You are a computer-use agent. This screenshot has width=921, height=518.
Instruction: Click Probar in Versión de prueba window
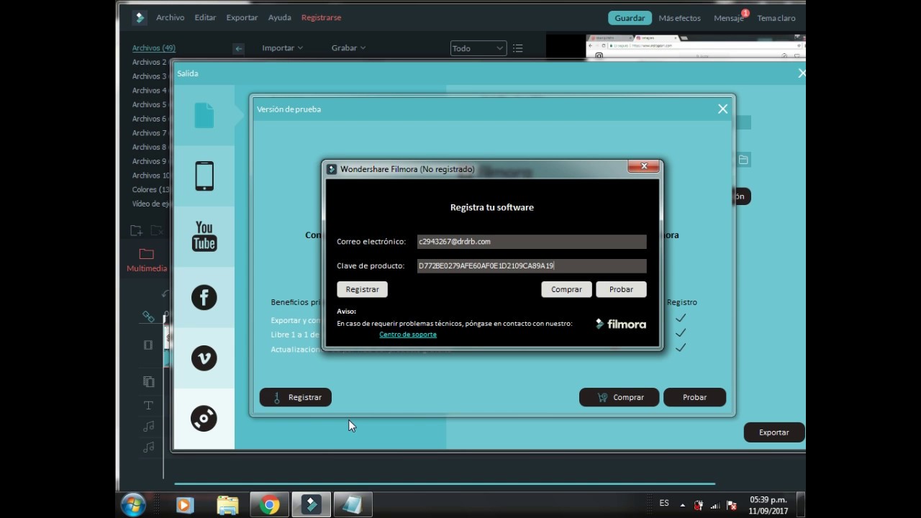pos(694,397)
